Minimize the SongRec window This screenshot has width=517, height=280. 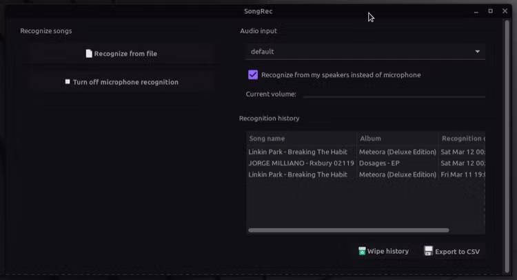(x=476, y=12)
